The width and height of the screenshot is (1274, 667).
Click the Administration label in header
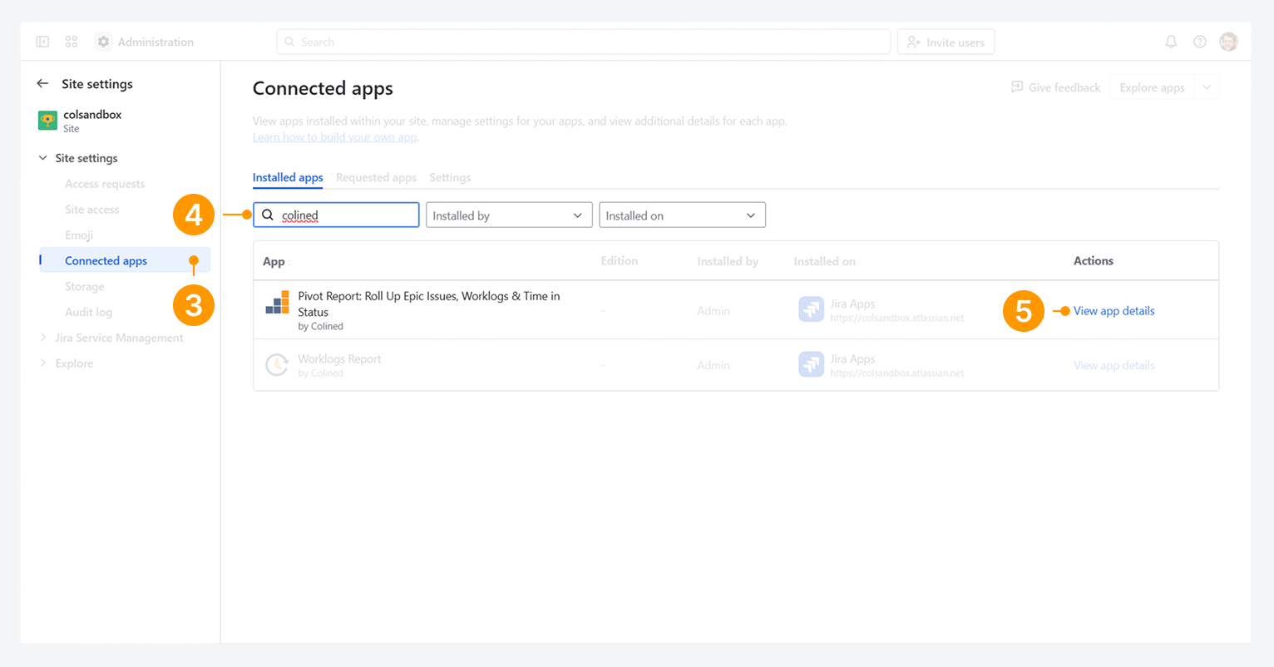pos(156,42)
